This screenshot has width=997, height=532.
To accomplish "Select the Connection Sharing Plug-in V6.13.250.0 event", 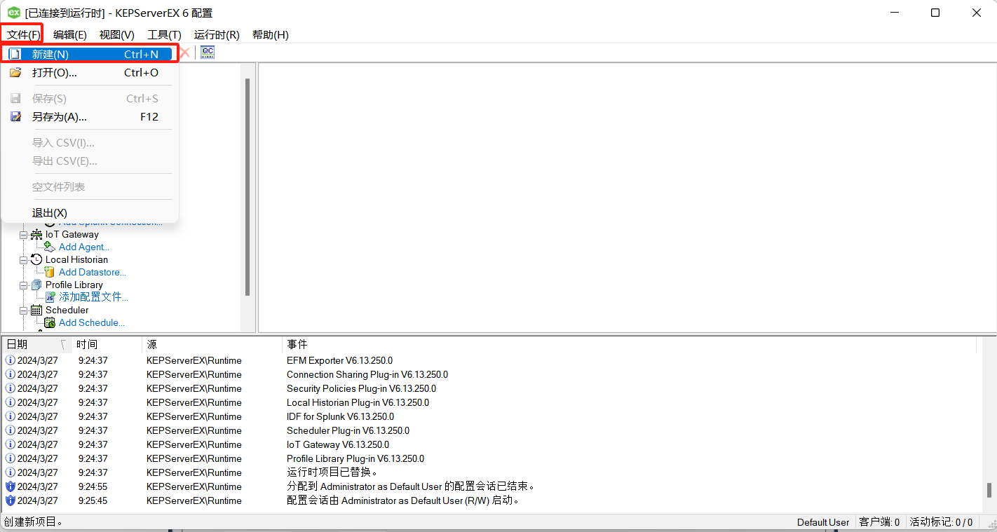I will click(367, 375).
